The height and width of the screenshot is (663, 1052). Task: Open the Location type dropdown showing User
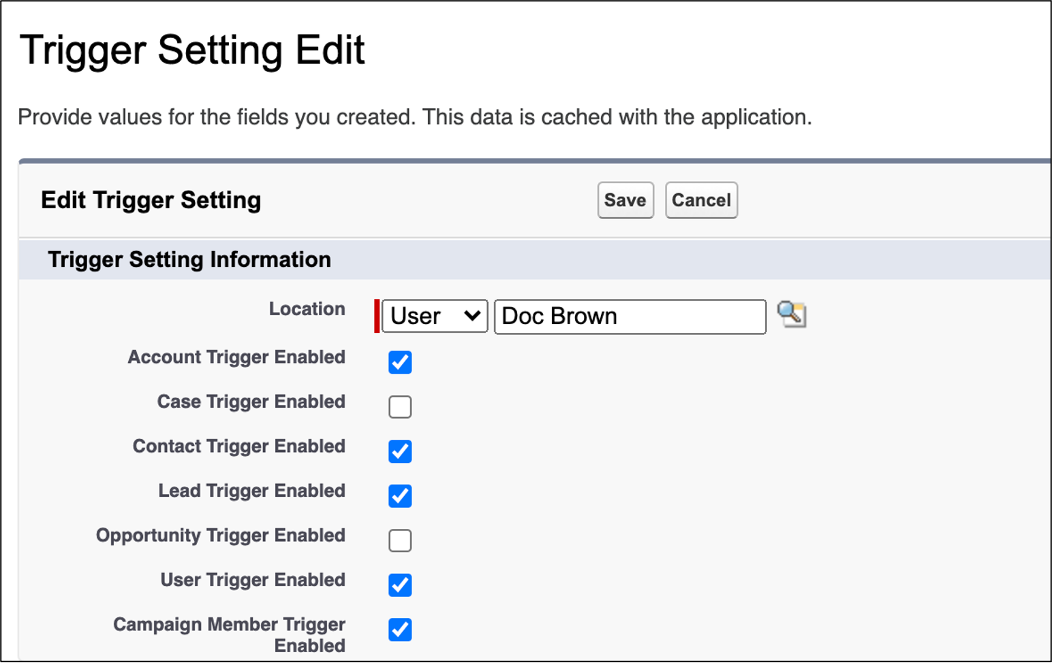[x=435, y=317]
